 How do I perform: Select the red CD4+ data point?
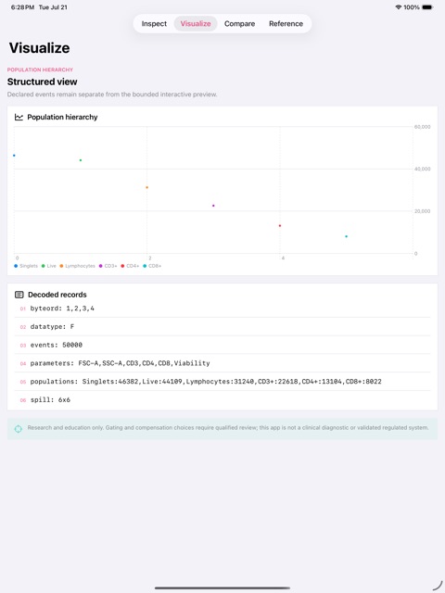pyautogui.click(x=280, y=226)
